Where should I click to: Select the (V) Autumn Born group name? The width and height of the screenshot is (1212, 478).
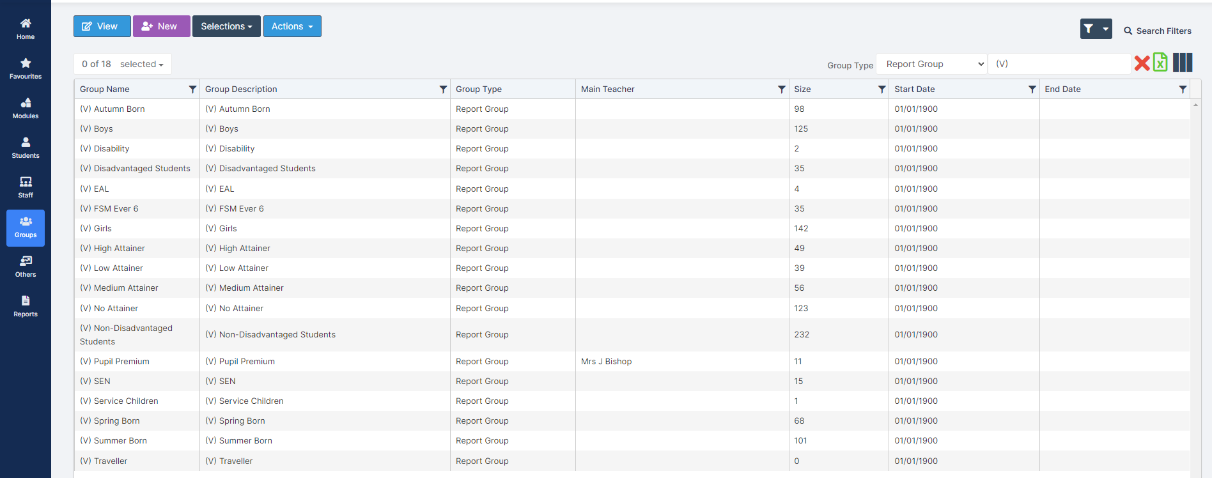point(113,109)
